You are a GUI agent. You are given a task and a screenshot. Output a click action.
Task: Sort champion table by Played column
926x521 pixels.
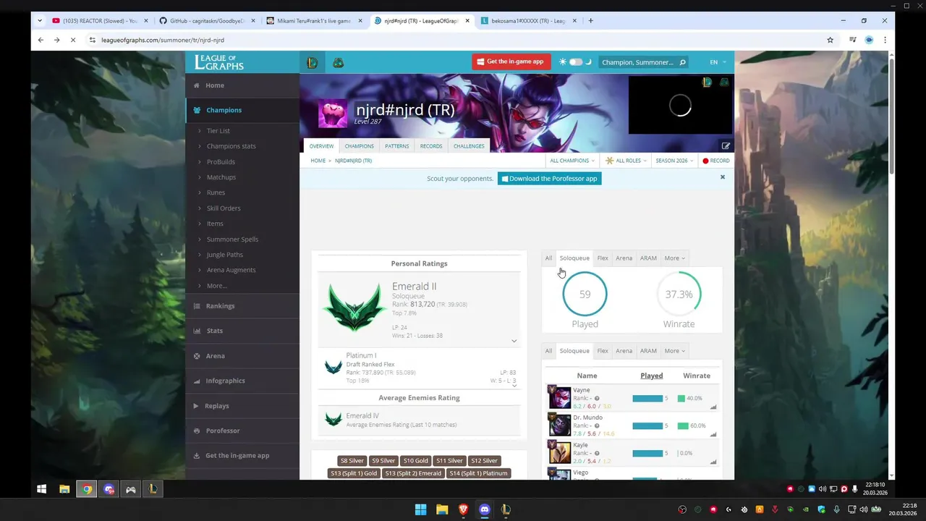651,376
